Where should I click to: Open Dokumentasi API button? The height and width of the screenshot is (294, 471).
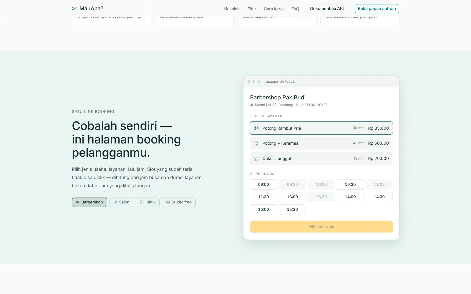pyautogui.click(x=327, y=9)
